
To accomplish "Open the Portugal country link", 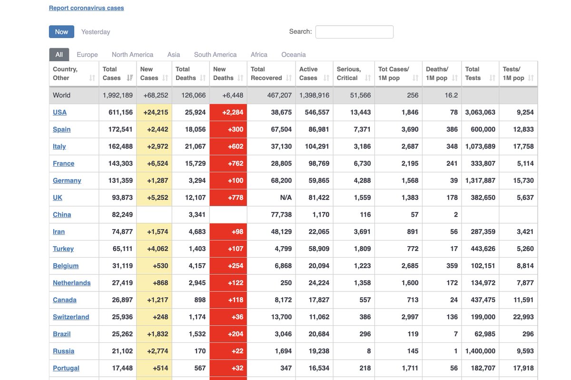I will pos(66,368).
